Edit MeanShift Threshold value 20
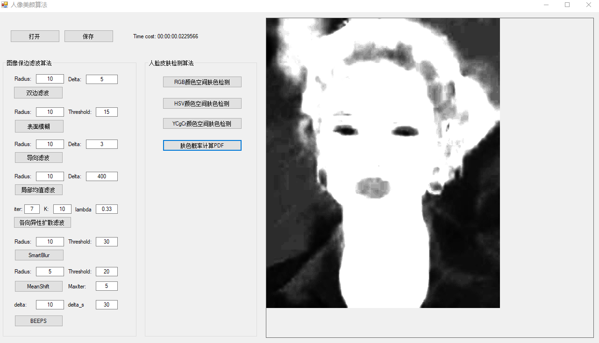 [107, 272]
